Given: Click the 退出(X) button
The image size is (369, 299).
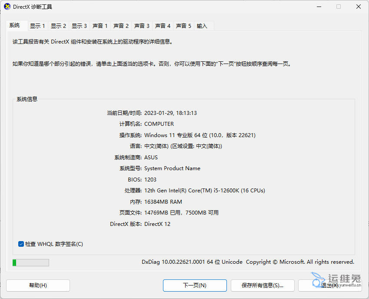Looking at the screenshot, I should (329, 286).
